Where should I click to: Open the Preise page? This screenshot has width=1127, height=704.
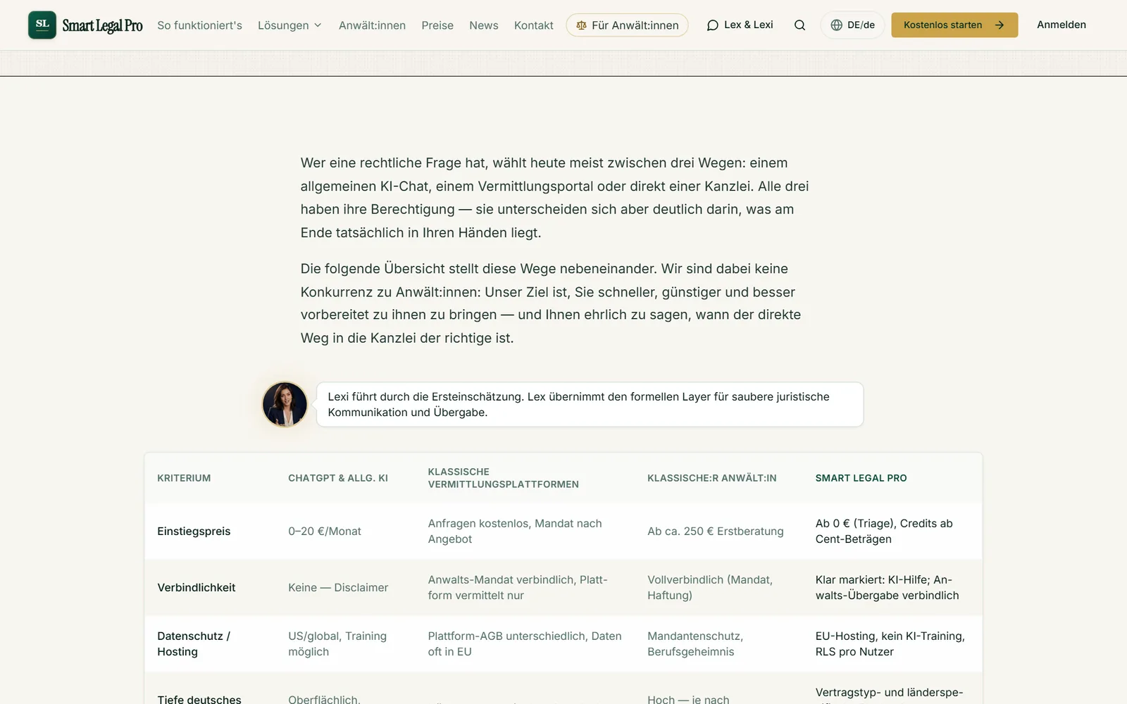pos(437,25)
